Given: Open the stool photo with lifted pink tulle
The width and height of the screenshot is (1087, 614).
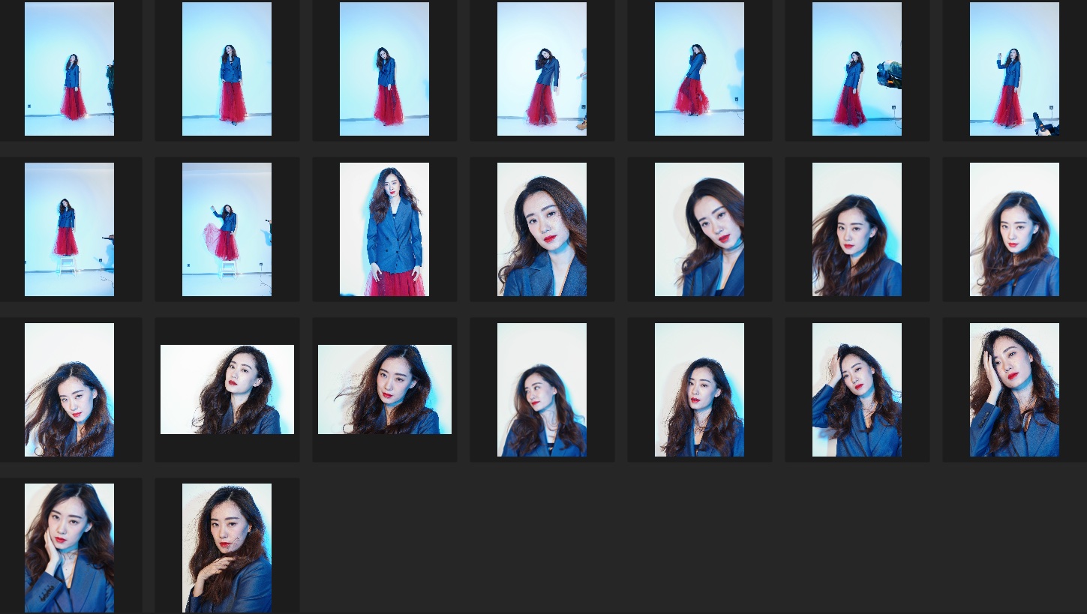Looking at the screenshot, I should pos(227,229).
